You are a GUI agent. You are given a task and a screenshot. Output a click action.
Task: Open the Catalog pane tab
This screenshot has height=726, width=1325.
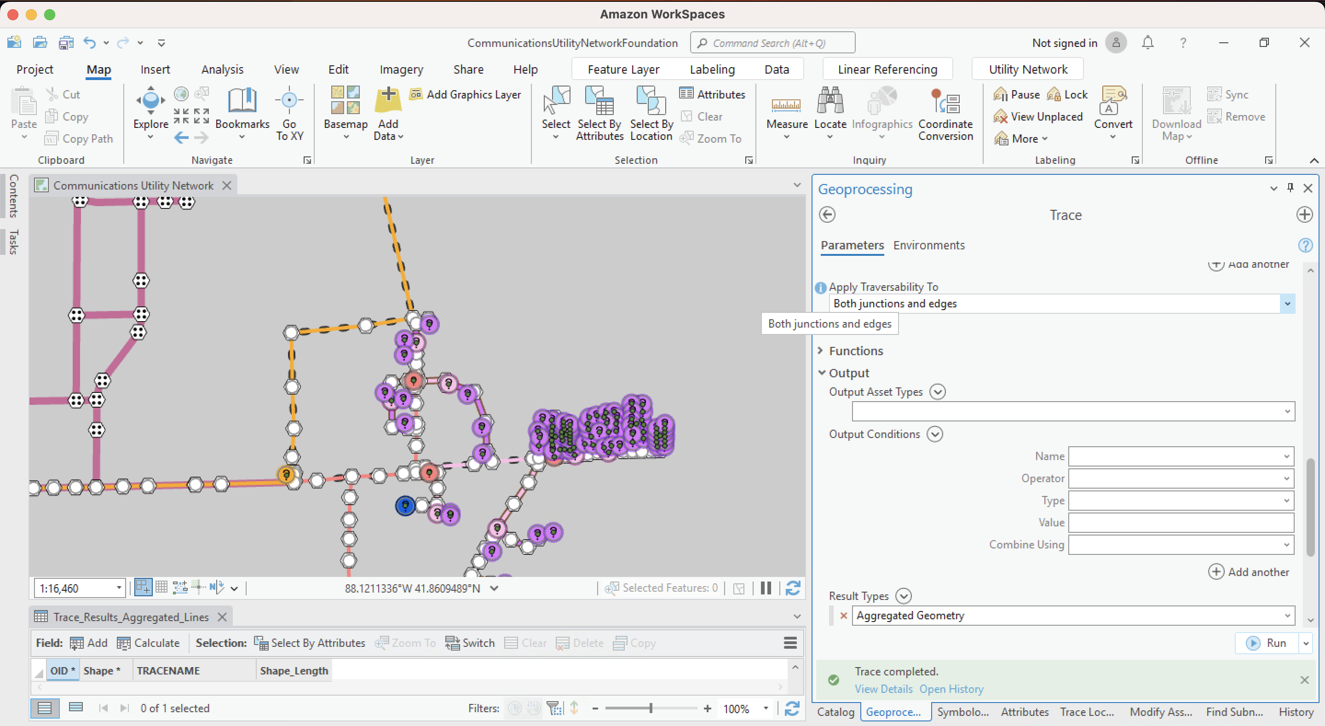click(x=835, y=712)
